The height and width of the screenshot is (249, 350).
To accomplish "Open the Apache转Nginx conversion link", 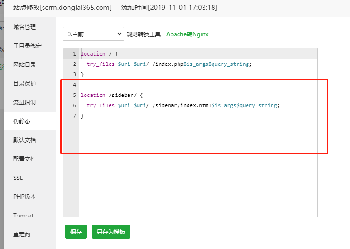I will (187, 34).
